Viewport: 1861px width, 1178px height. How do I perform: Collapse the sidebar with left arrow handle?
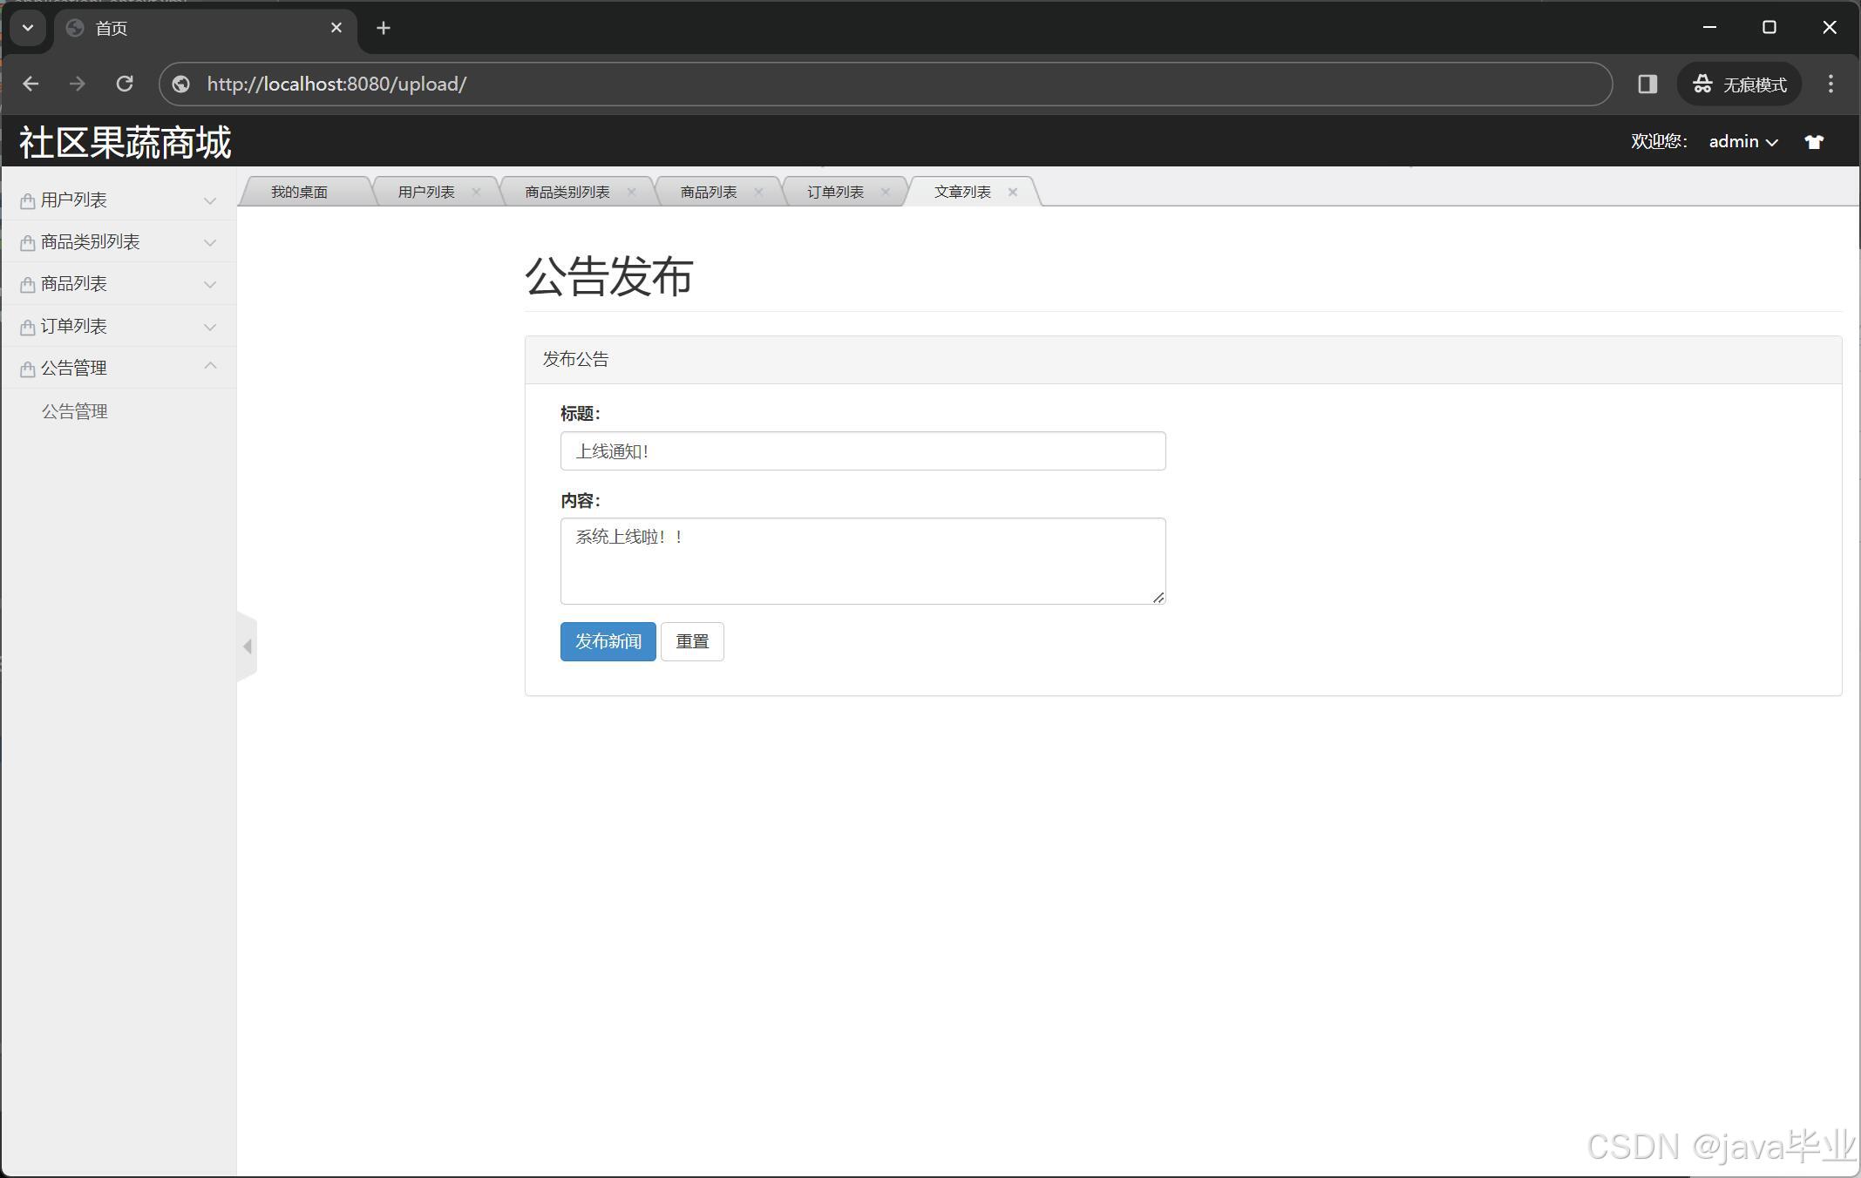point(248,647)
